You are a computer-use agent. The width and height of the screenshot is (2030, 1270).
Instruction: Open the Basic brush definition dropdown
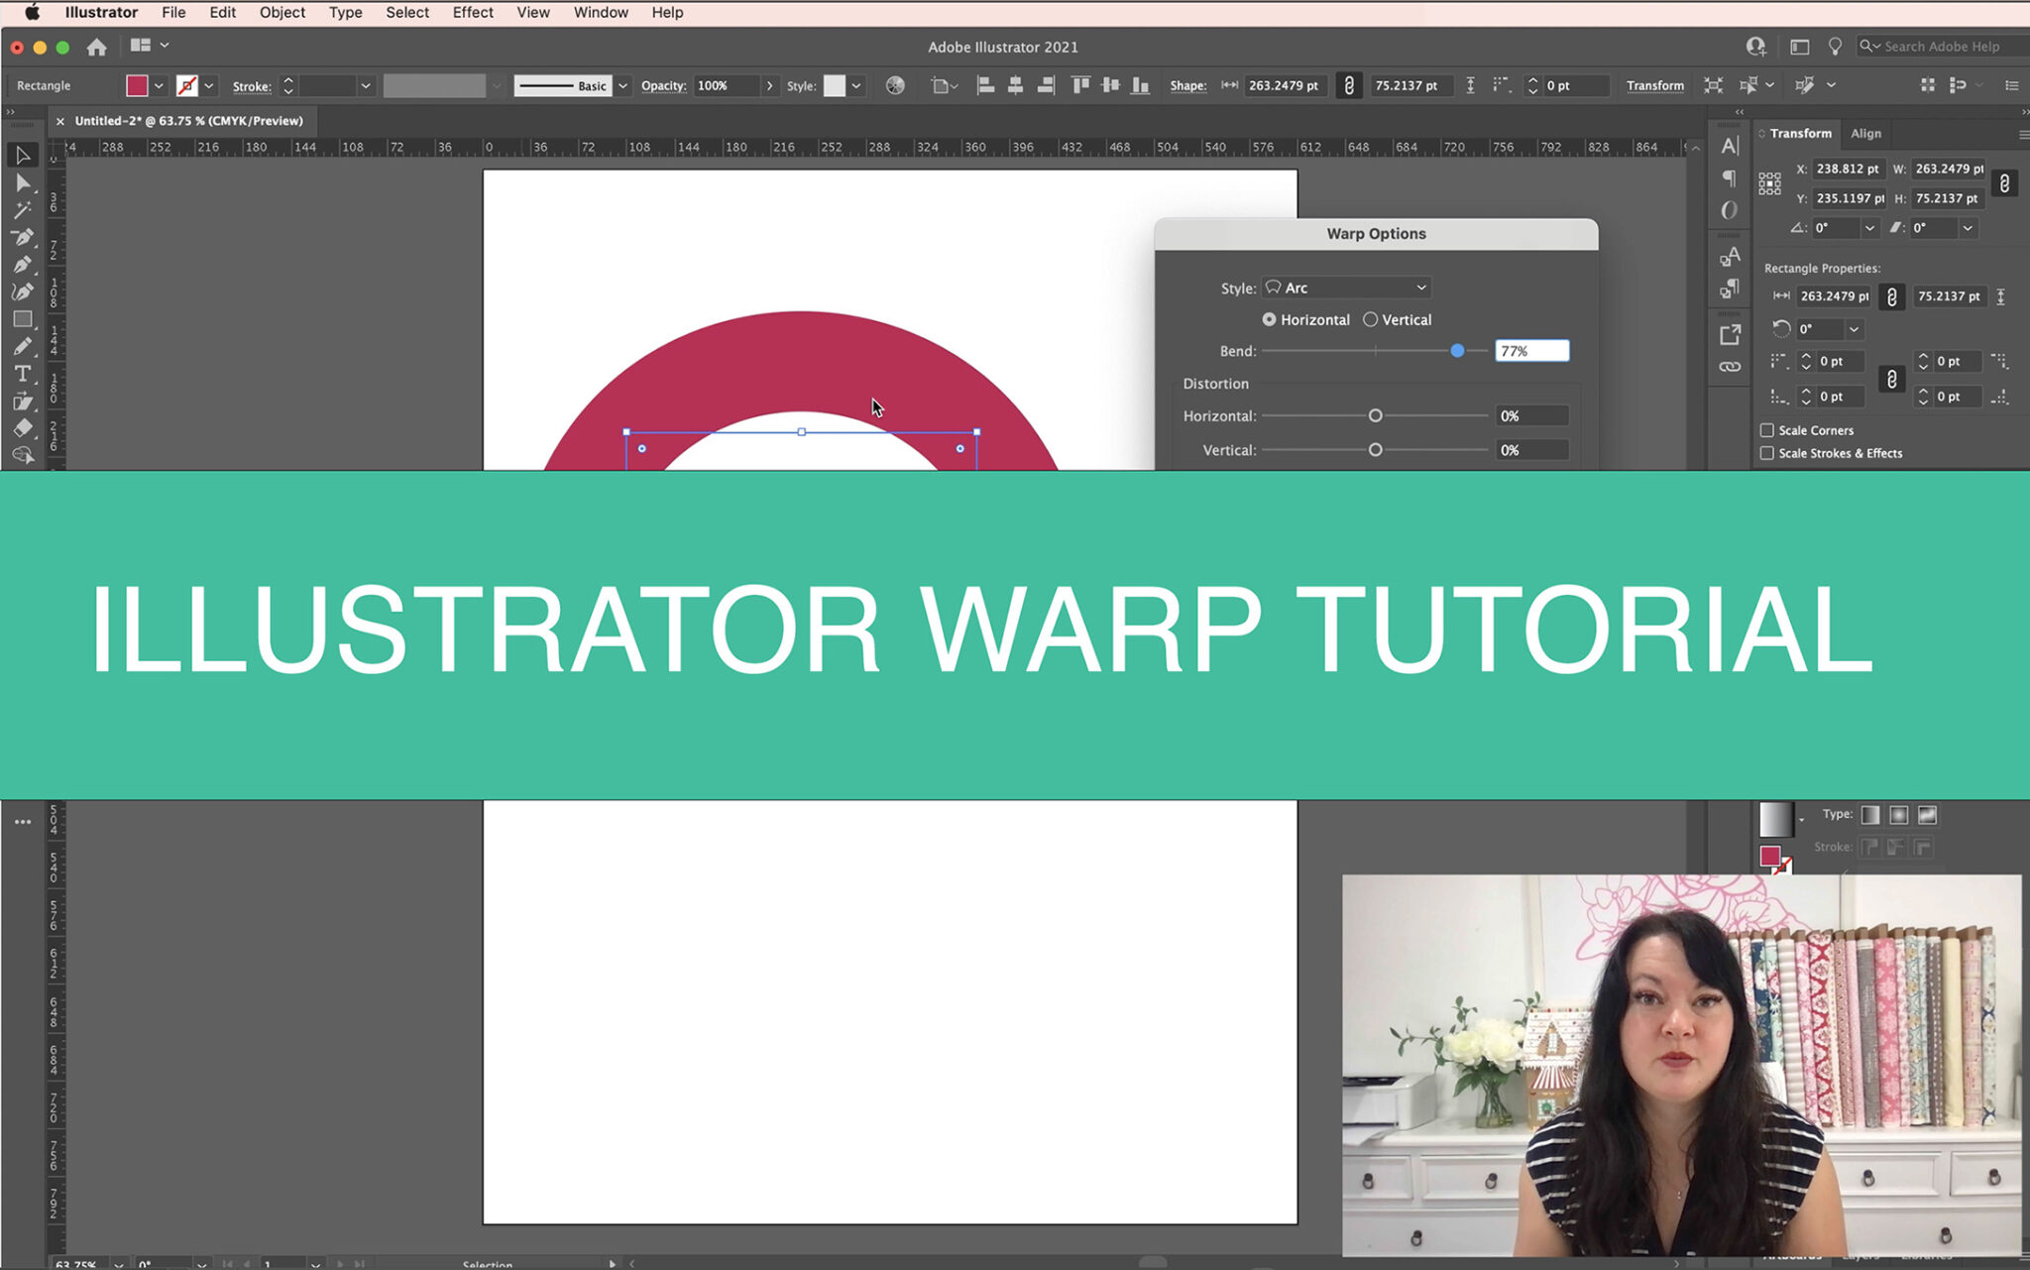[x=622, y=85]
